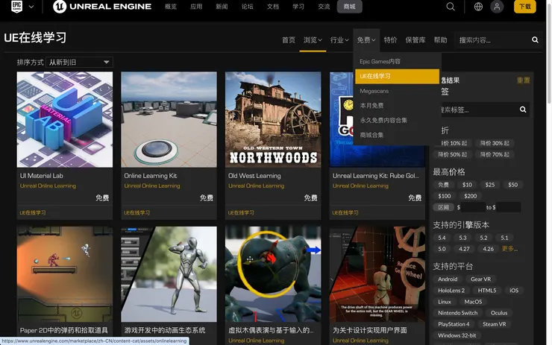Open the animation ecosystem robot thumbnail
The height and width of the screenshot is (345, 552).
click(169, 274)
